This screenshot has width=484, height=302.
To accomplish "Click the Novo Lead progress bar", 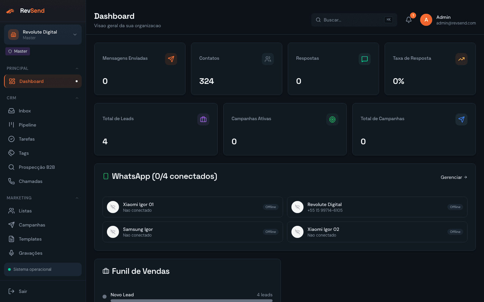I will [x=192, y=301].
